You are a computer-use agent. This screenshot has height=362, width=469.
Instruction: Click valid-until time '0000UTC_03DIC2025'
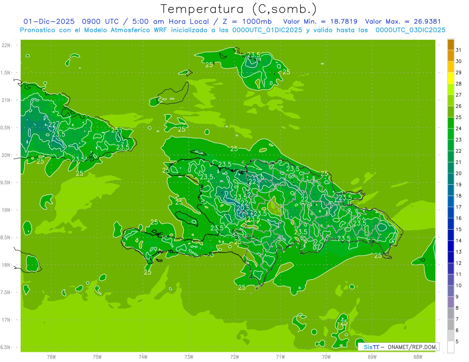click(x=410, y=30)
